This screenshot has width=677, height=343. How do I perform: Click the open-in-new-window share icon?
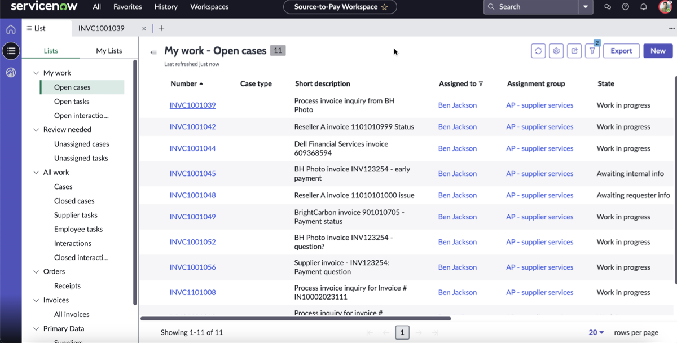click(x=574, y=51)
